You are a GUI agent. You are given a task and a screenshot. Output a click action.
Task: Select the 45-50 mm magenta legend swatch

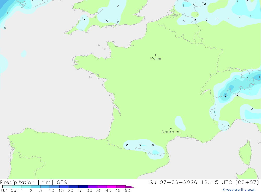(121, 187)
